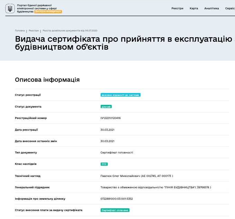Click the Ukrainian trident emblem logo
Image resolution: width=235 pixels, height=219 pixels.
click(10, 9)
